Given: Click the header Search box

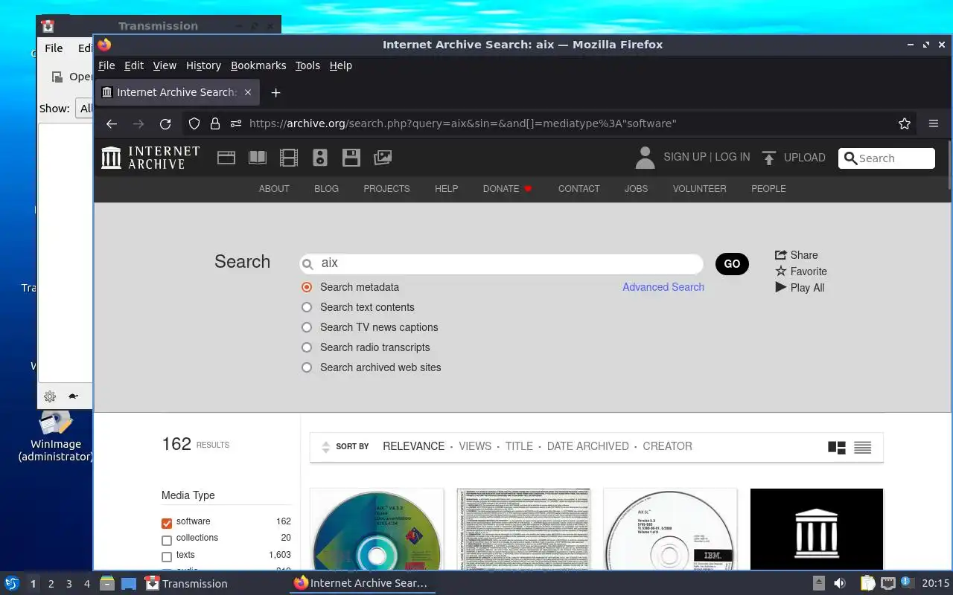Looking at the screenshot, I should (886, 158).
